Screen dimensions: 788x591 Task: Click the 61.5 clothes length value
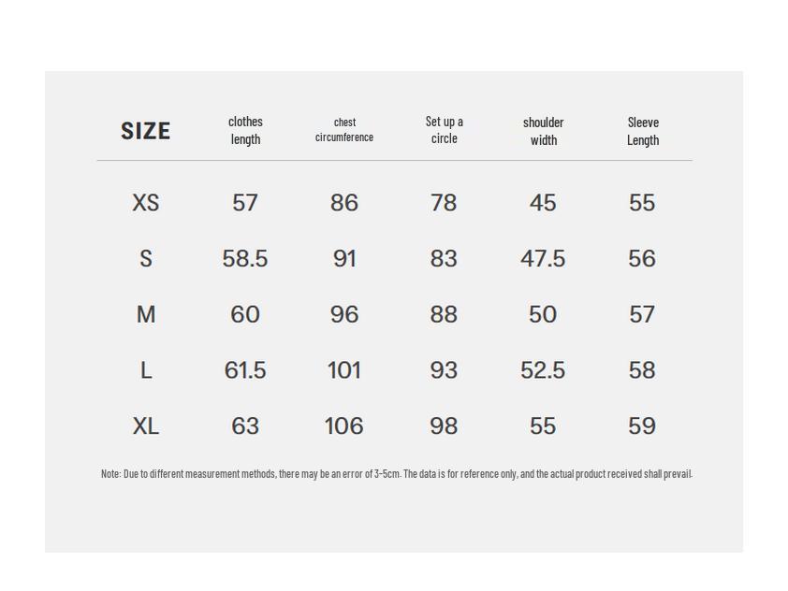tap(245, 371)
